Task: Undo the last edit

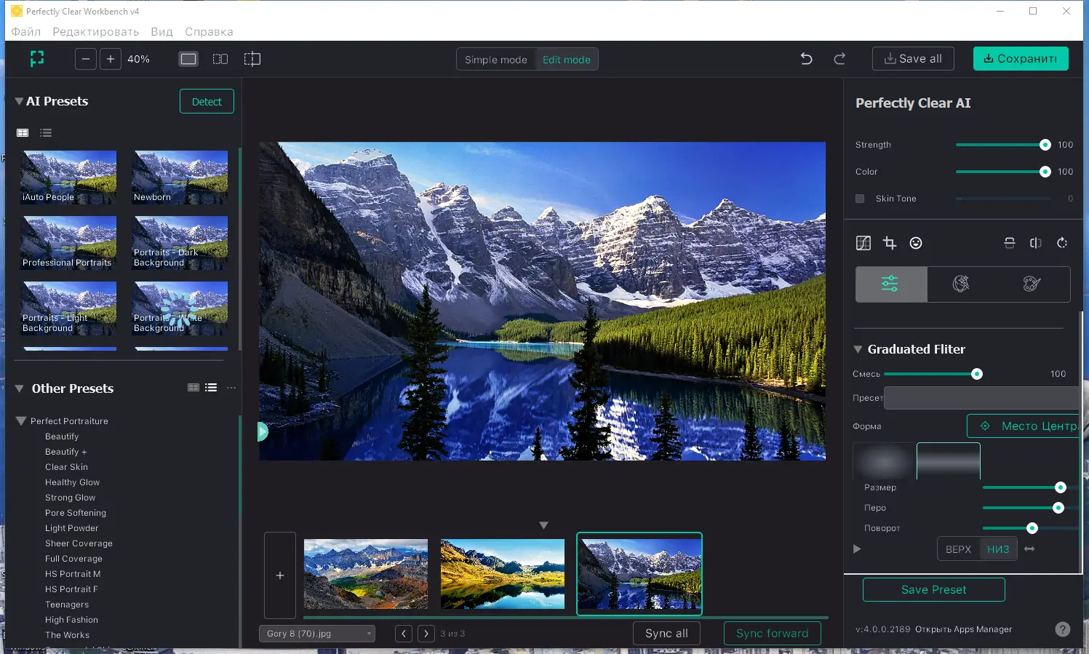Action: point(807,59)
